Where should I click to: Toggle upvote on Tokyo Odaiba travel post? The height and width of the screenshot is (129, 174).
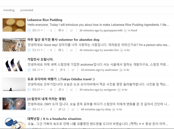point(29,90)
